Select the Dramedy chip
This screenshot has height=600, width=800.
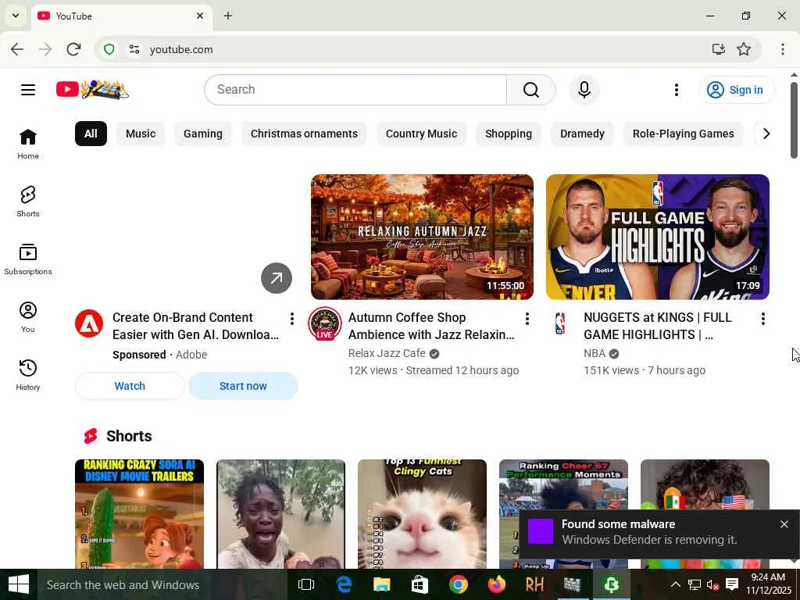pyautogui.click(x=582, y=134)
